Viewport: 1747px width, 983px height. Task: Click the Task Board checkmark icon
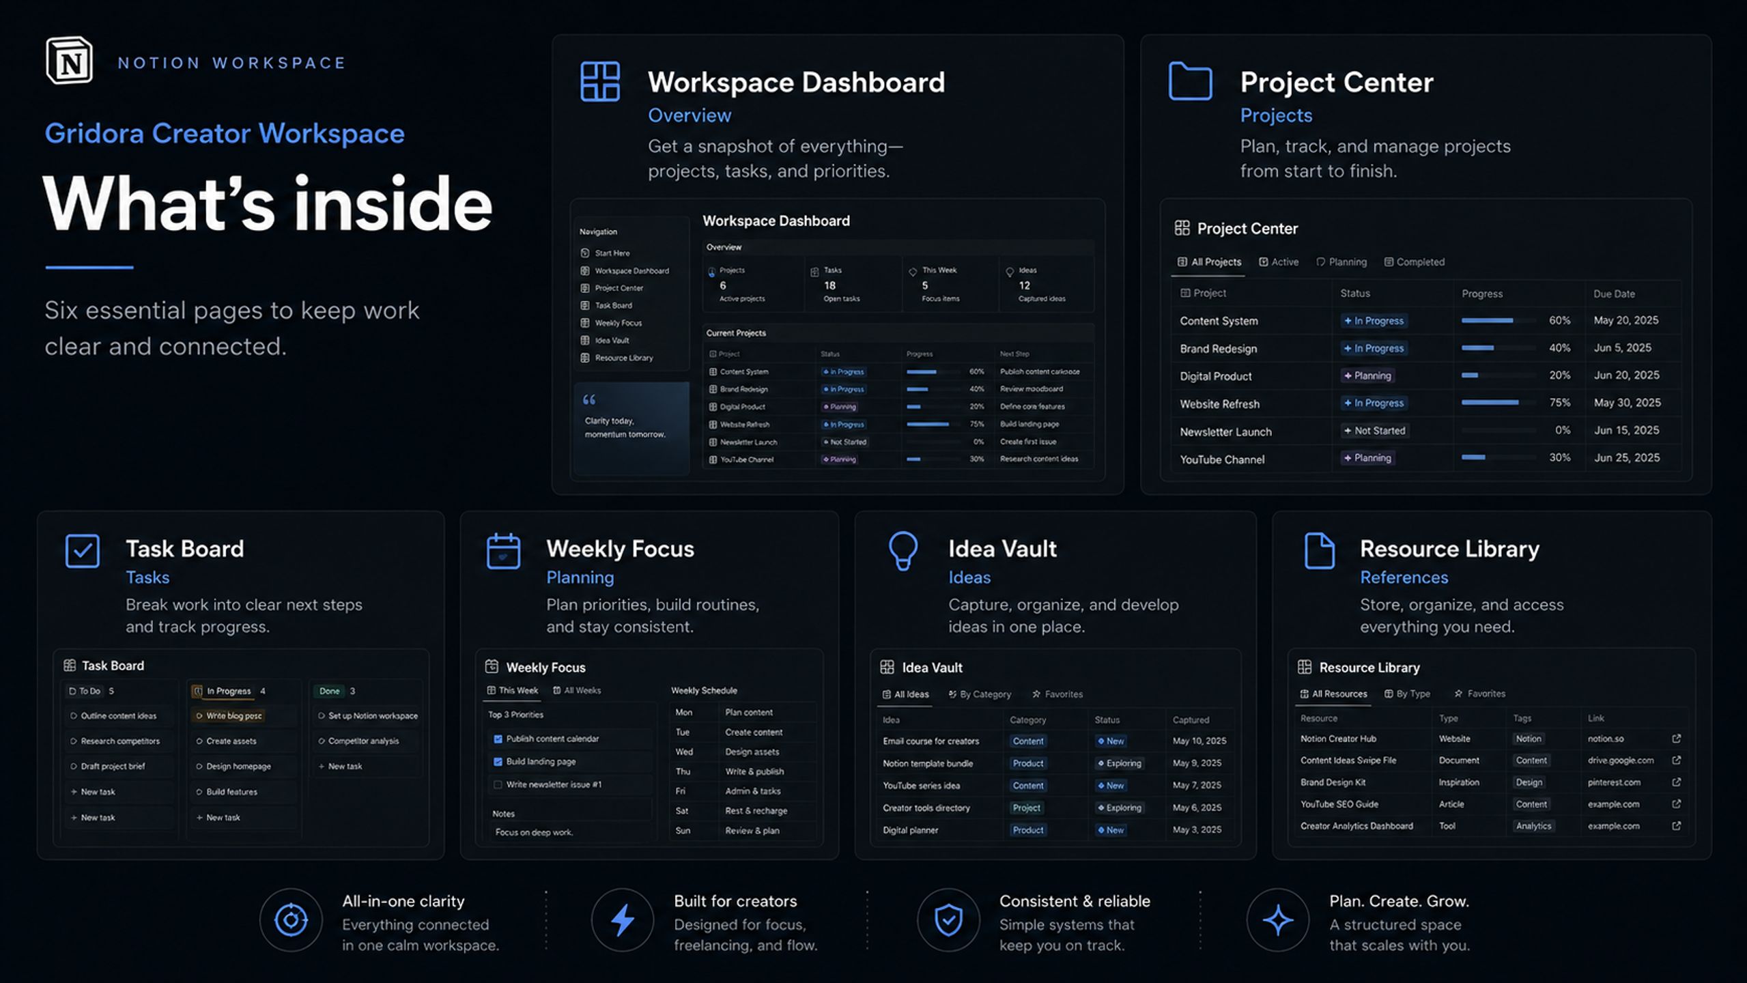[83, 551]
